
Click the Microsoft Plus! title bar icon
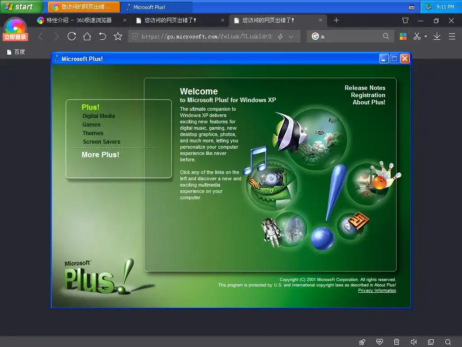56,58
